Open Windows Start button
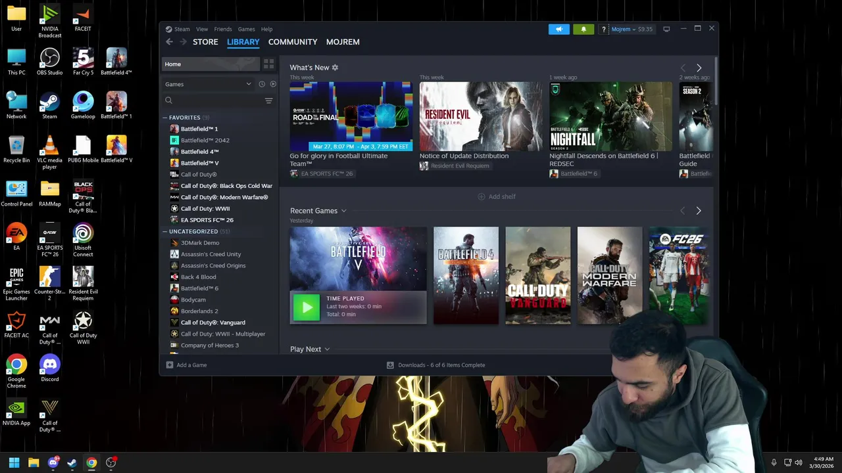Image resolution: width=842 pixels, height=473 pixels. tap(14, 462)
